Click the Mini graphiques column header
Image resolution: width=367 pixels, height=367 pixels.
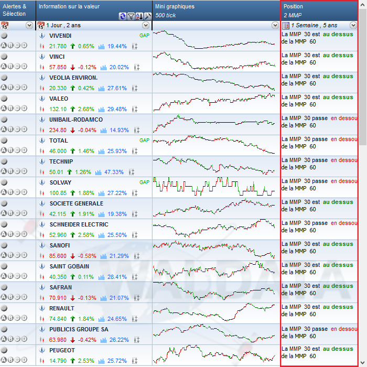(216, 10)
